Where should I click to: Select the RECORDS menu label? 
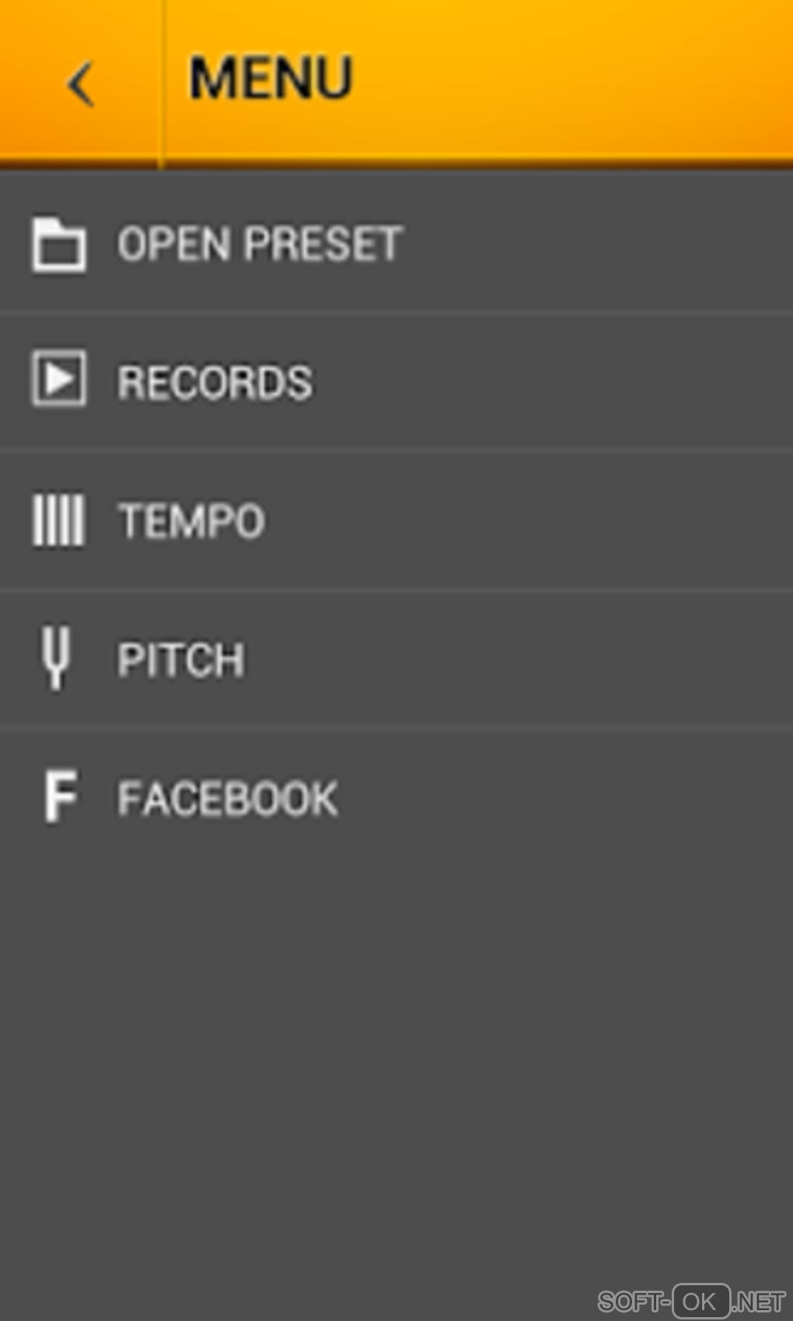pyautogui.click(x=215, y=382)
